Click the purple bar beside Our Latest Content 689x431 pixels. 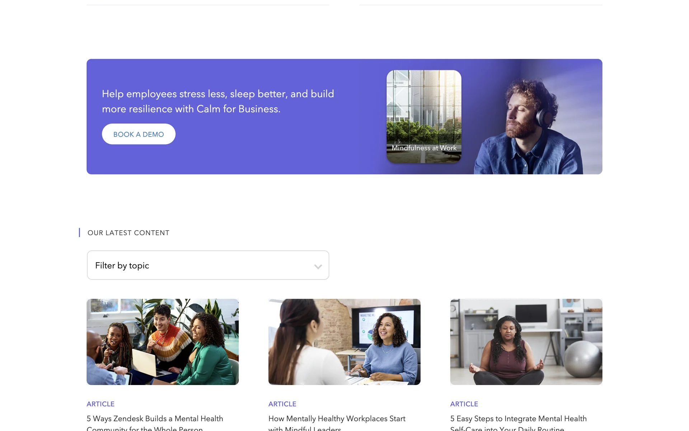[x=79, y=233]
